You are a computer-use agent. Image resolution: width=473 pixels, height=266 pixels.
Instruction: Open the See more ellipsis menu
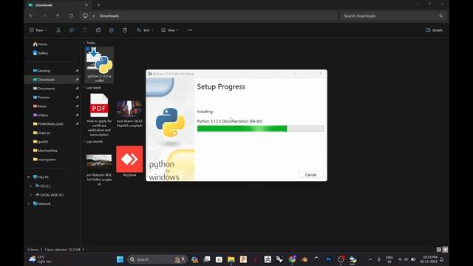pyautogui.click(x=190, y=30)
